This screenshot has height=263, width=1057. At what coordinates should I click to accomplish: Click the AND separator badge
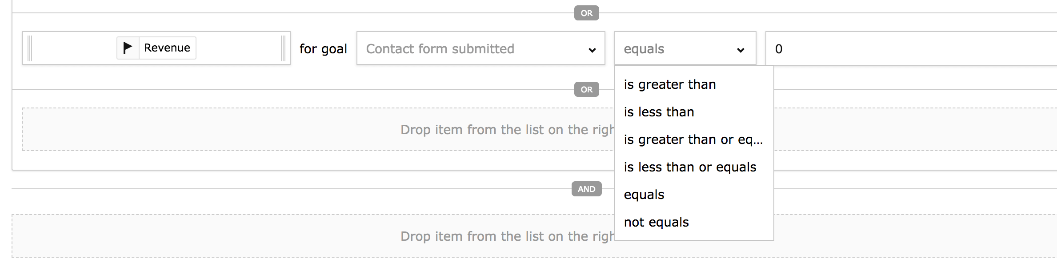(586, 189)
